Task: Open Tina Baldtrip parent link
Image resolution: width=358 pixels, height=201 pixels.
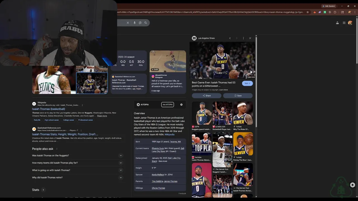Action: [x=157, y=181]
